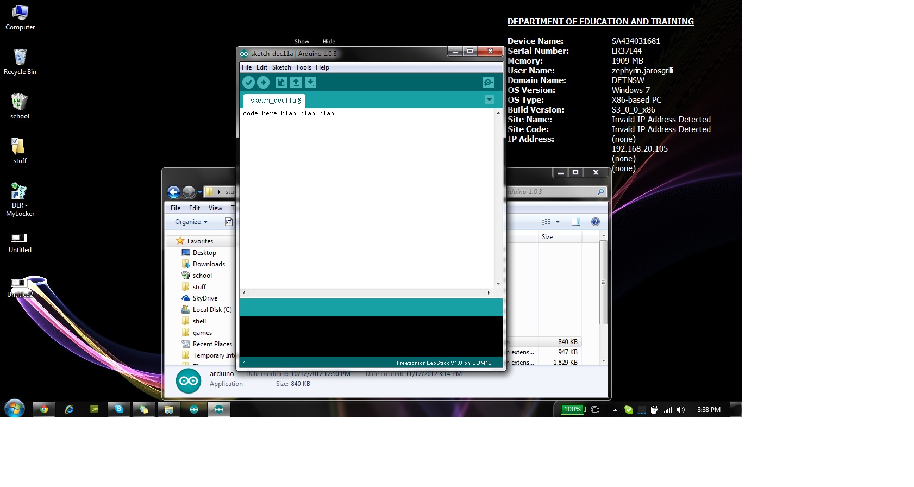
Task: Select shell folder in navigation pane
Action: coord(199,321)
